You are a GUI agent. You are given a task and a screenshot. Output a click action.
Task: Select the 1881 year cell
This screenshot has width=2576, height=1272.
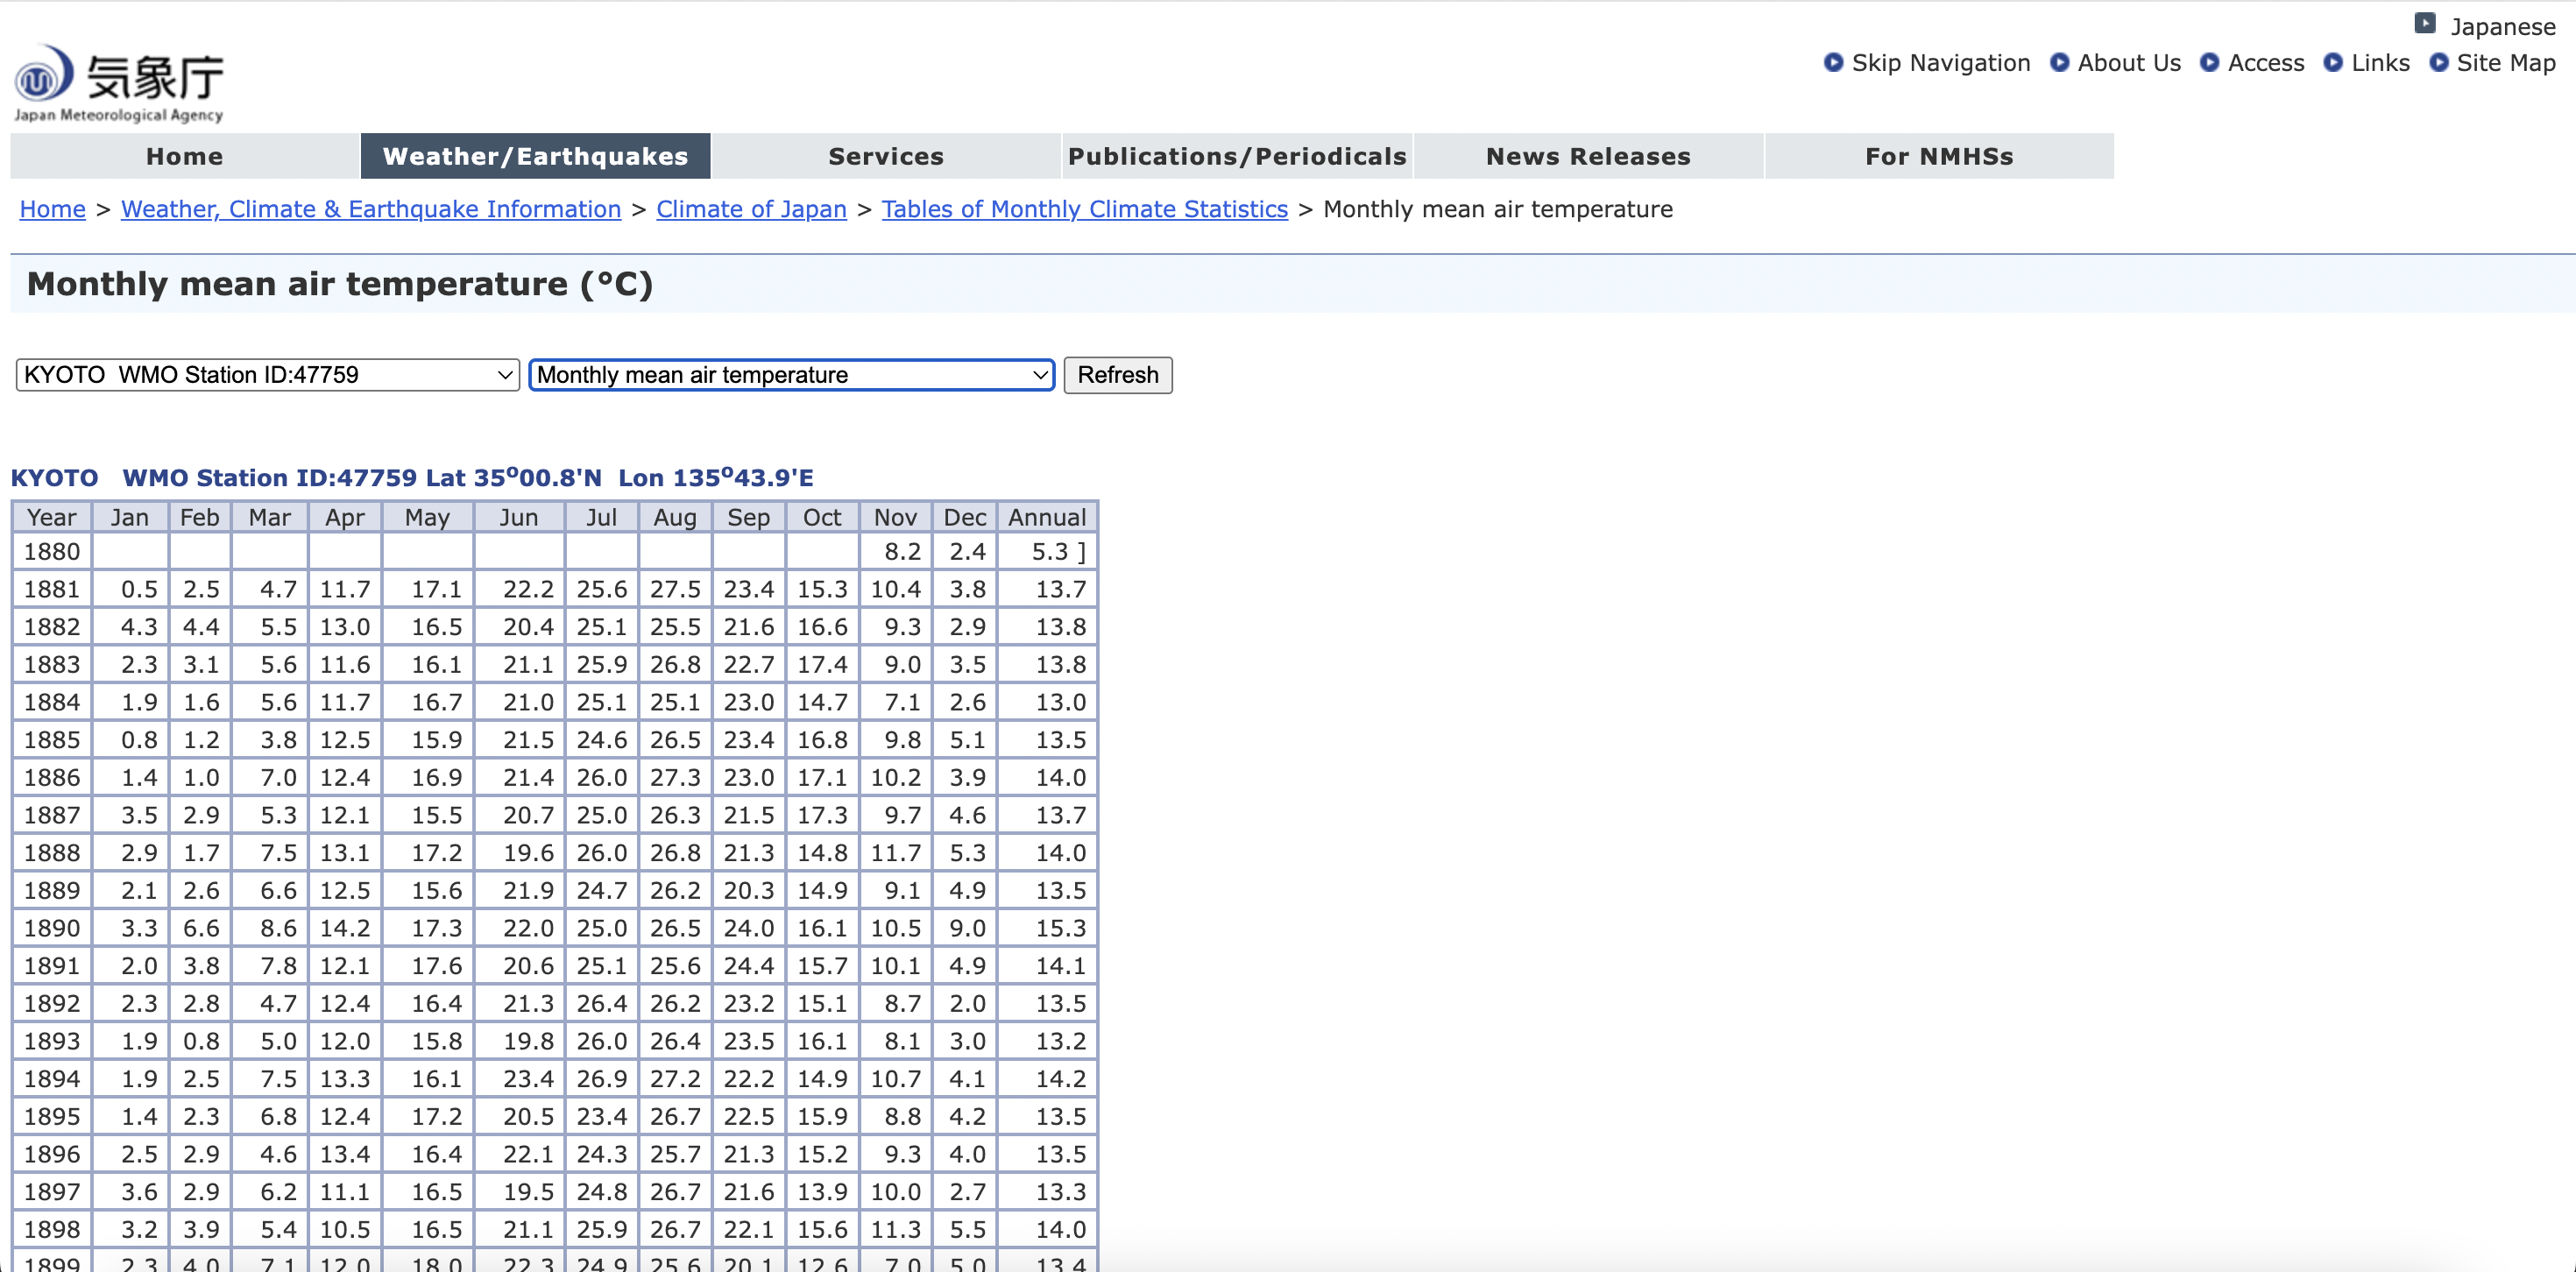click(52, 589)
